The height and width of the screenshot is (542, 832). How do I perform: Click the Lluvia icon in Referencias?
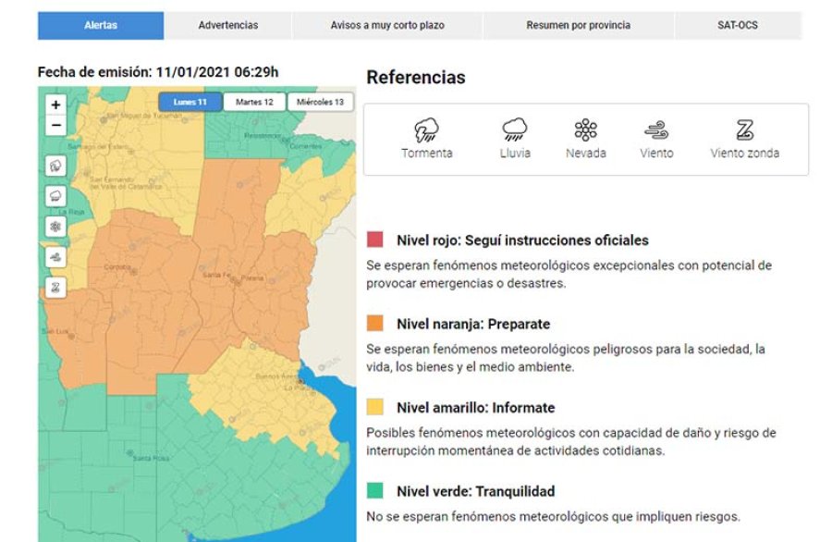514,130
